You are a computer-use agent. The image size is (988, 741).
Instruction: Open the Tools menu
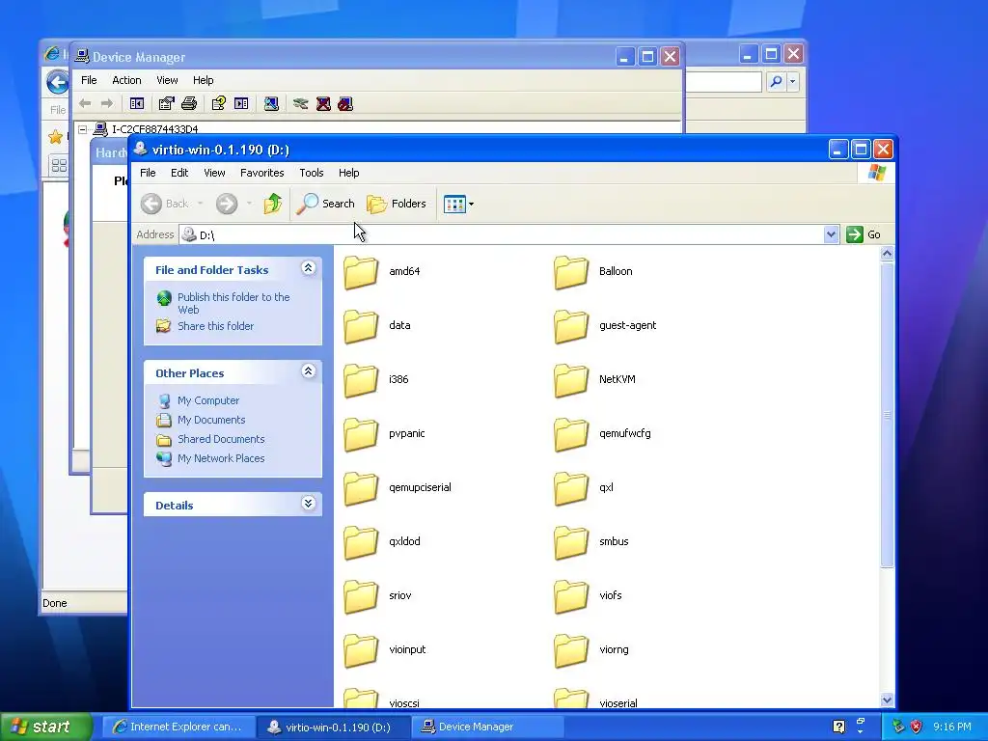point(312,173)
